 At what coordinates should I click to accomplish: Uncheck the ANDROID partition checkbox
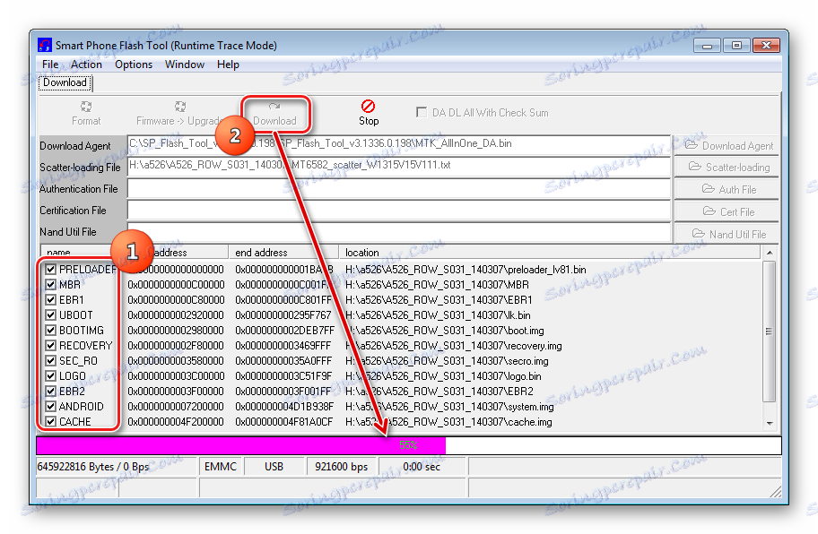tap(50, 407)
